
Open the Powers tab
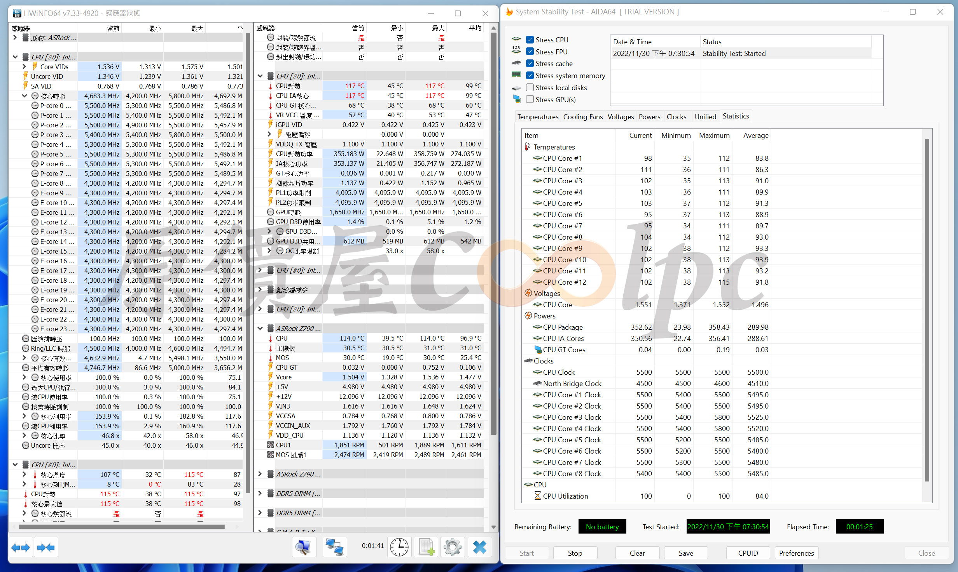(x=649, y=116)
